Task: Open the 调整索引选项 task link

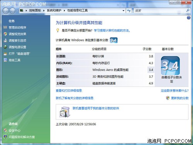Action: tap(17, 41)
